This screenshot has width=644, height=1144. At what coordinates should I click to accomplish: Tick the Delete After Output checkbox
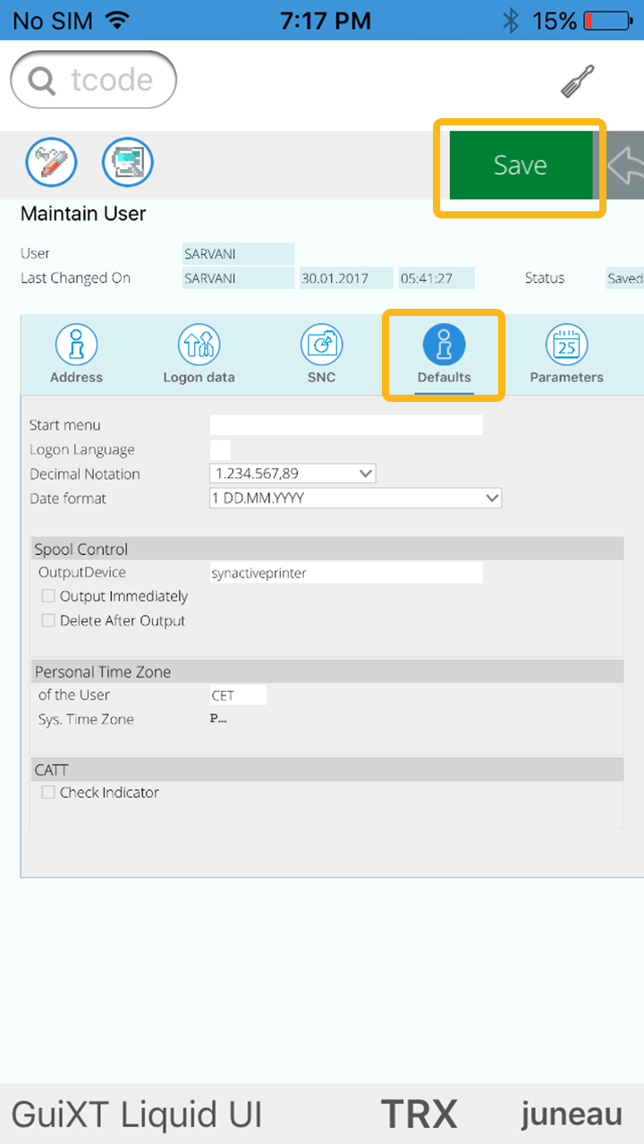pyautogui.click(x=48, y=620)
